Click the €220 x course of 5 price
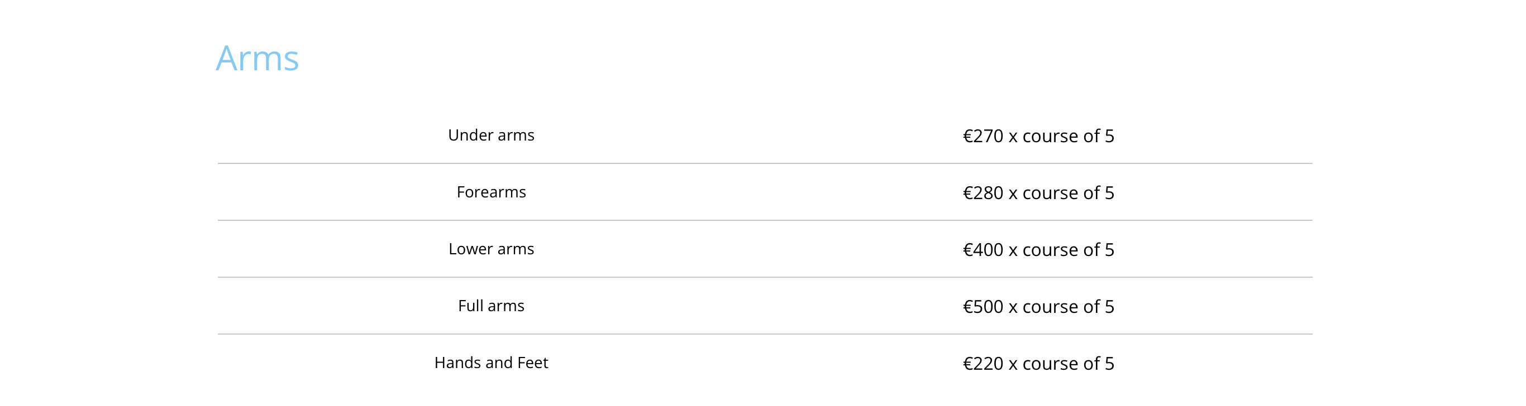Screen dimensions: 1526x406 (x=1038, y=364)
